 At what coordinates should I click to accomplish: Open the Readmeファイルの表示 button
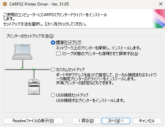(34, 121)
